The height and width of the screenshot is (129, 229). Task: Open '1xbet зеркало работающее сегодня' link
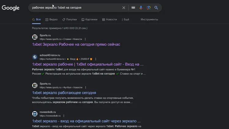[64, 93]
